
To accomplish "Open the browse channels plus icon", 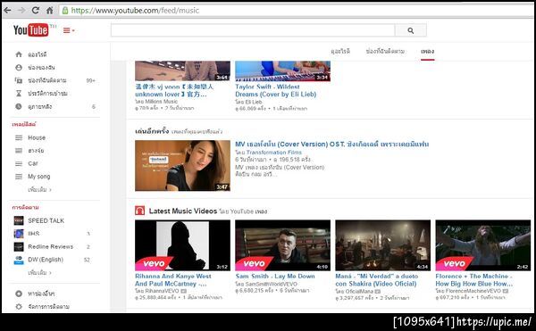I will point(19,294).
